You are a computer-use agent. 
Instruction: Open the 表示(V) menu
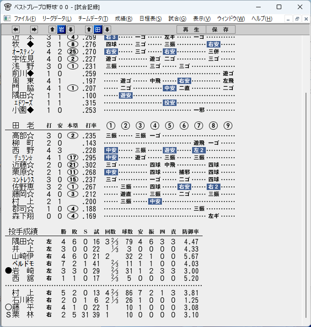tap(202, 19)
